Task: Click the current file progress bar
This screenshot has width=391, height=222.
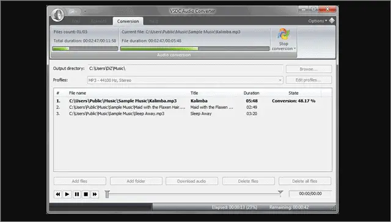Action: click(195, 48)
